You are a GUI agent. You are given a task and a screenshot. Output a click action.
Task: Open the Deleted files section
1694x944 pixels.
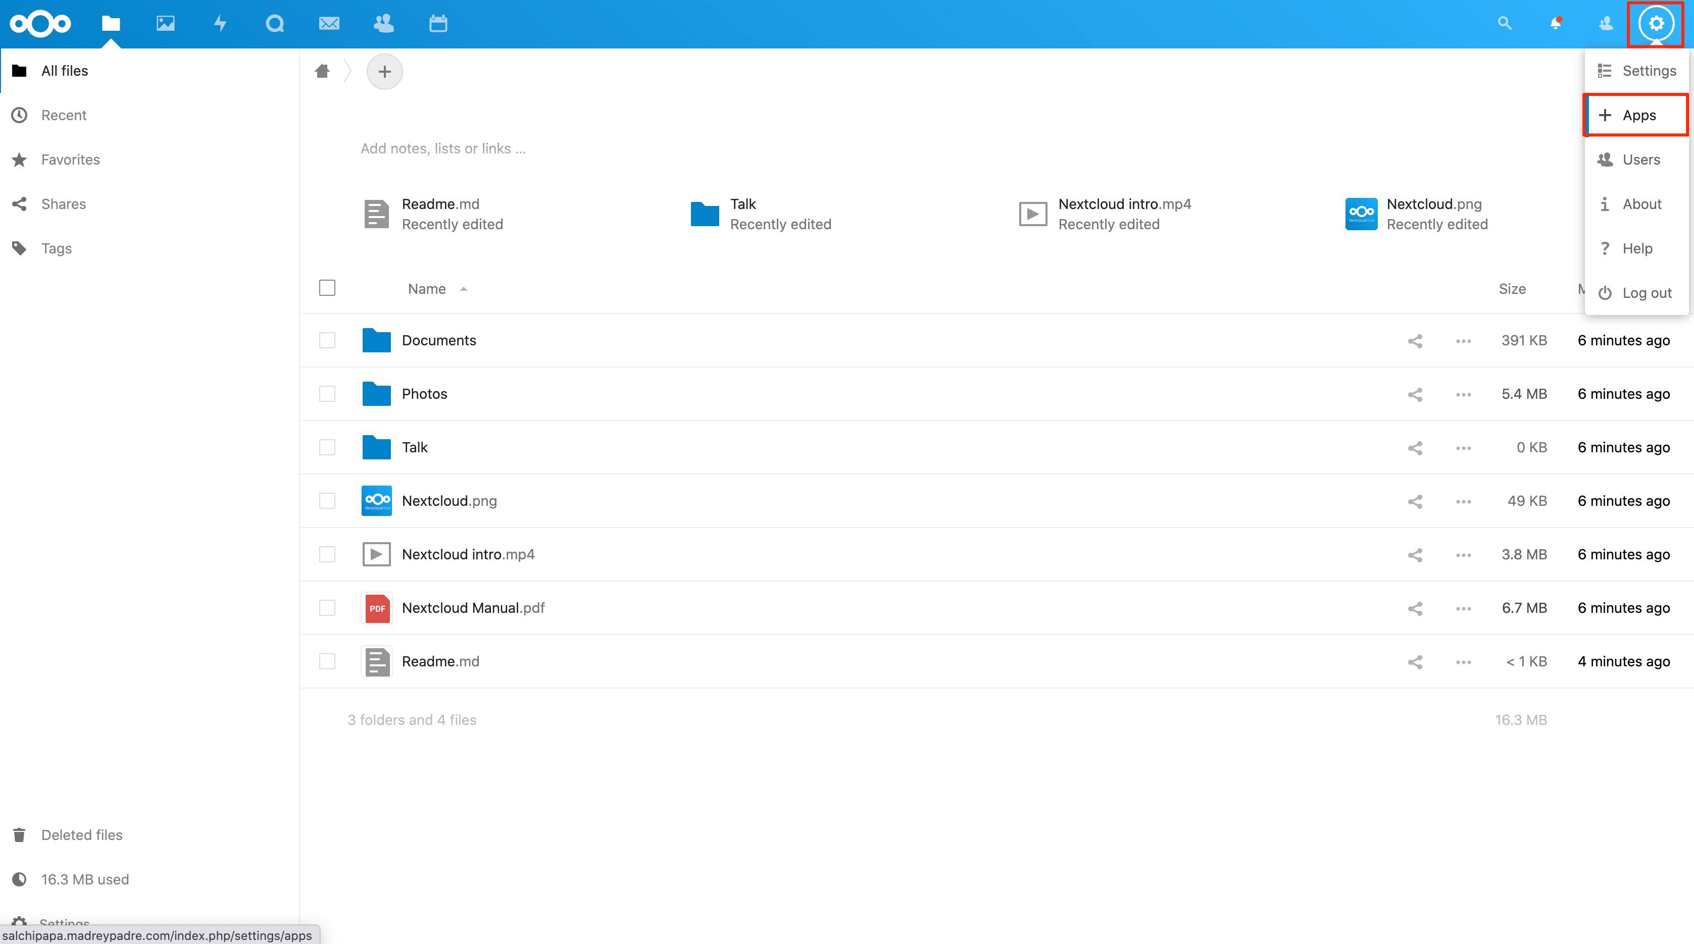point(81,834)
